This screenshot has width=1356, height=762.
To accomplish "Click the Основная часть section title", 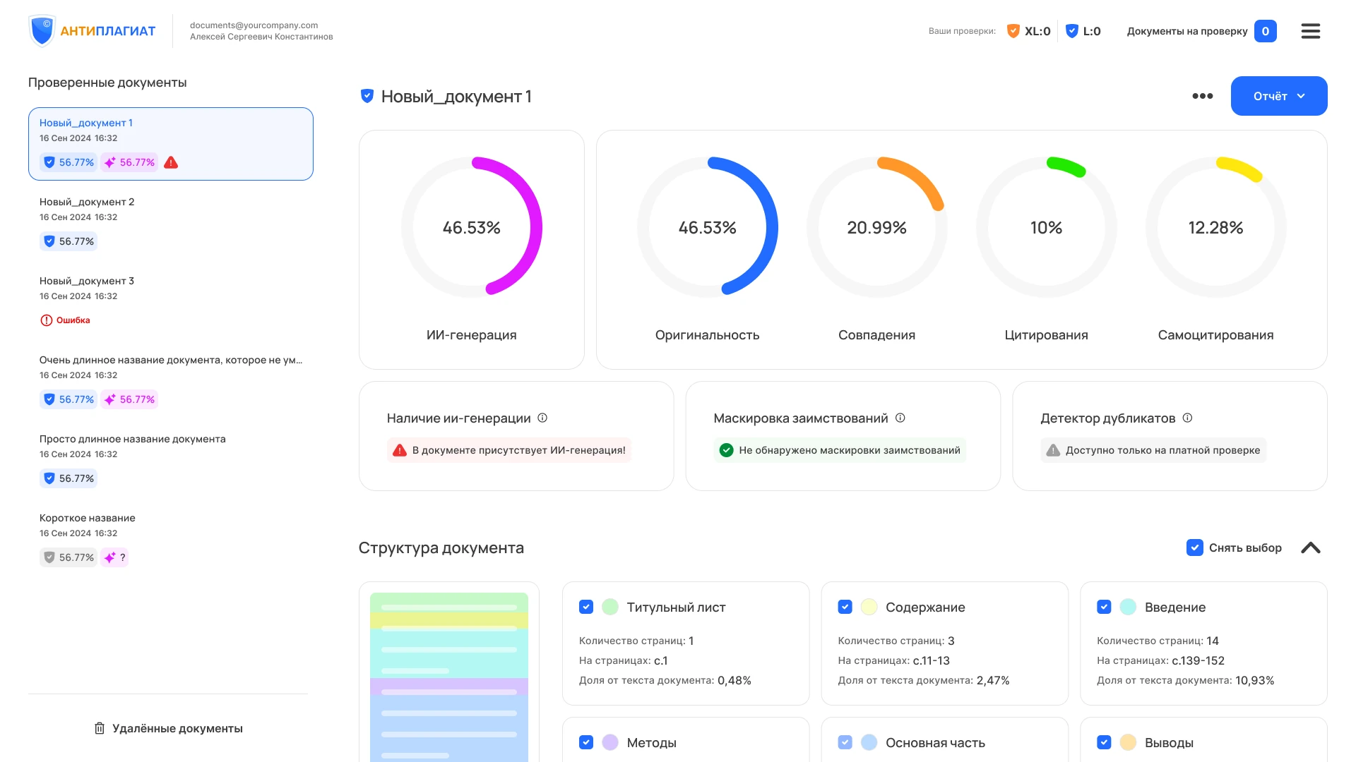I will tap(935, 742).
